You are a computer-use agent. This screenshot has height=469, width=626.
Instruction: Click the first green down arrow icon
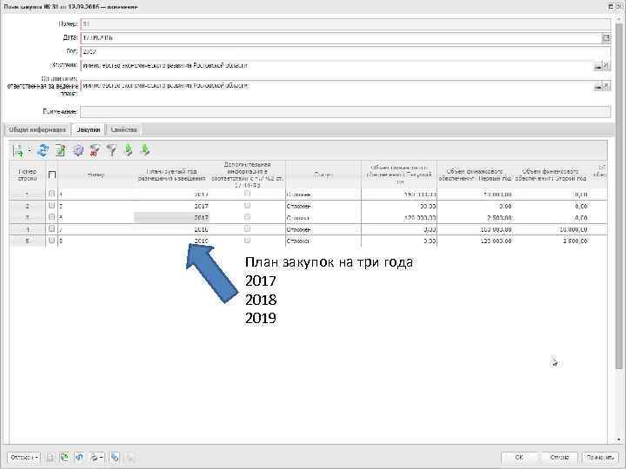(x=129, y=151)
